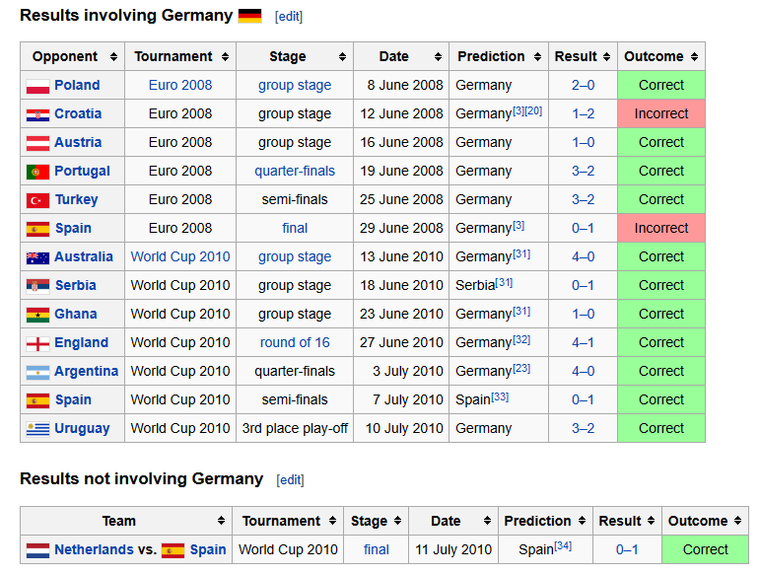
Task: Click the Uruguay flag icon
Action: pyautogui.click(x=38, y=429)
